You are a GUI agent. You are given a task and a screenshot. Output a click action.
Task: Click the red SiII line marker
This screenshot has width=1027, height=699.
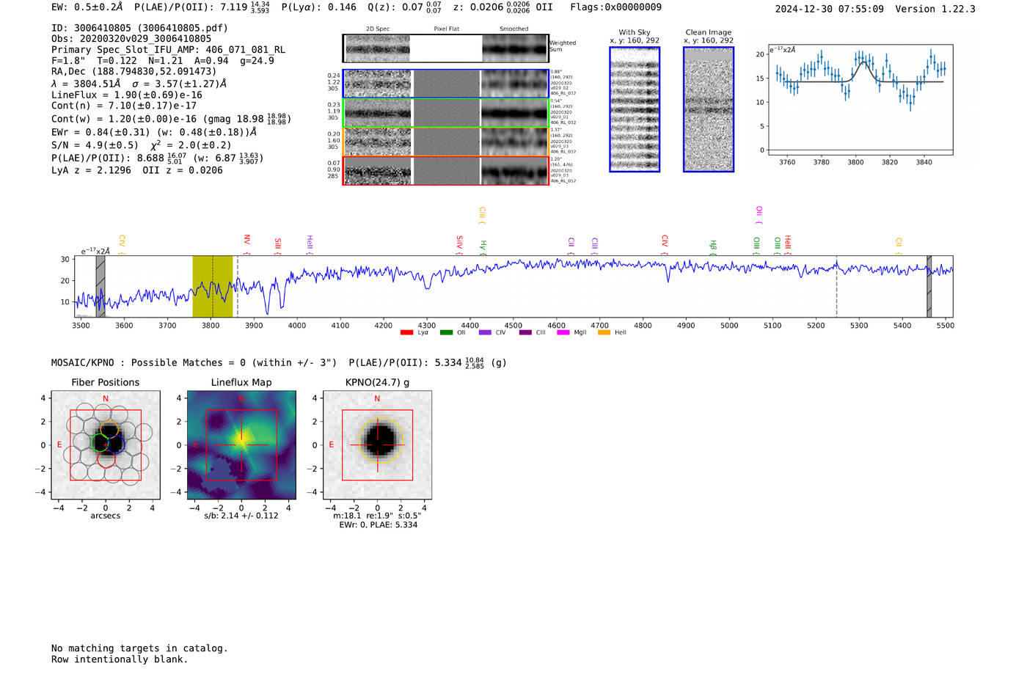(x=278, y=245)
